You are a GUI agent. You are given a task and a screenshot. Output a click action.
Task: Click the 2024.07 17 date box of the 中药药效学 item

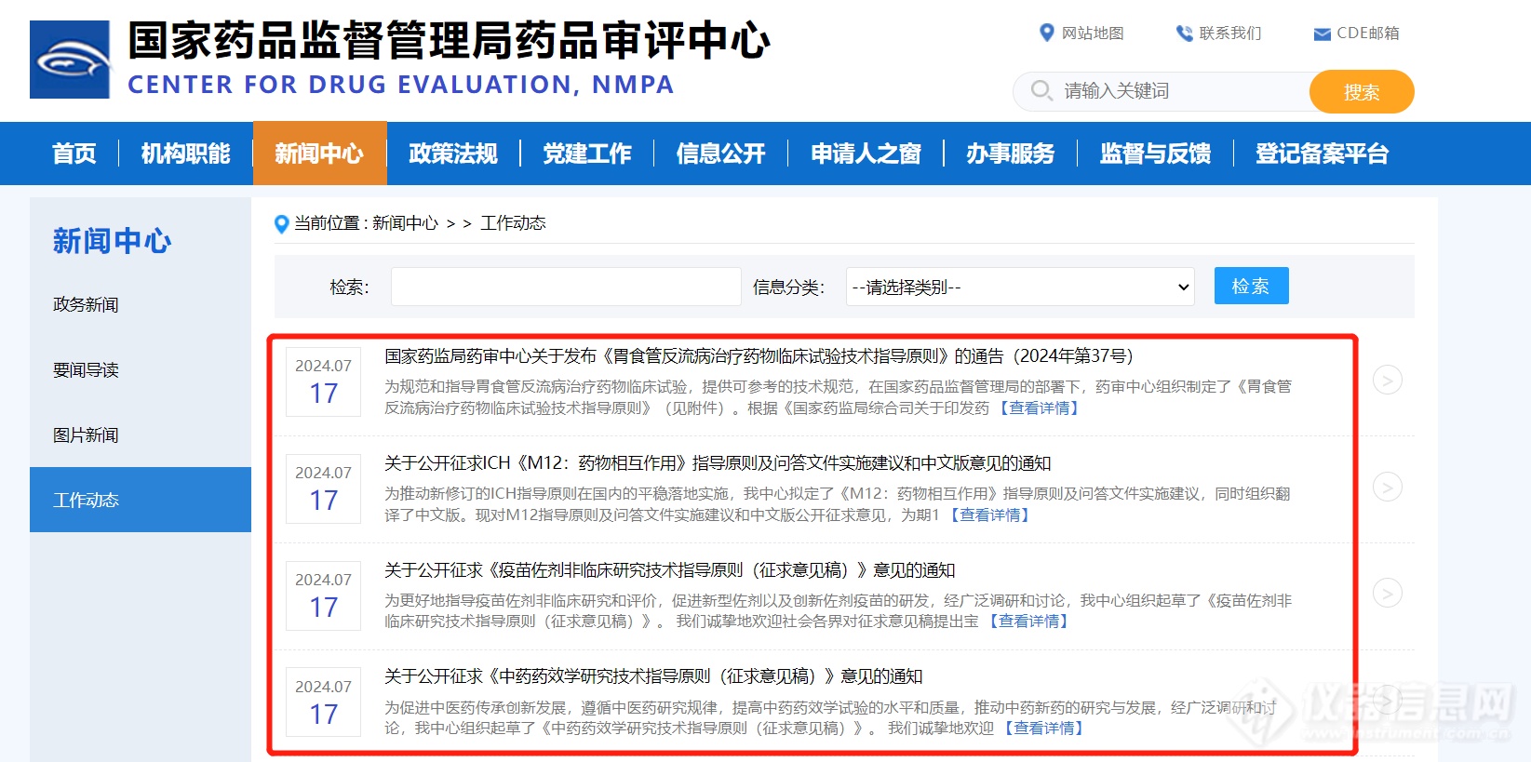pyautogui.click(x=323, y=702)
